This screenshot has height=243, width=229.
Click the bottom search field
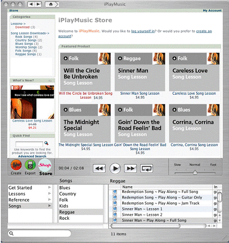pos(39,233)
